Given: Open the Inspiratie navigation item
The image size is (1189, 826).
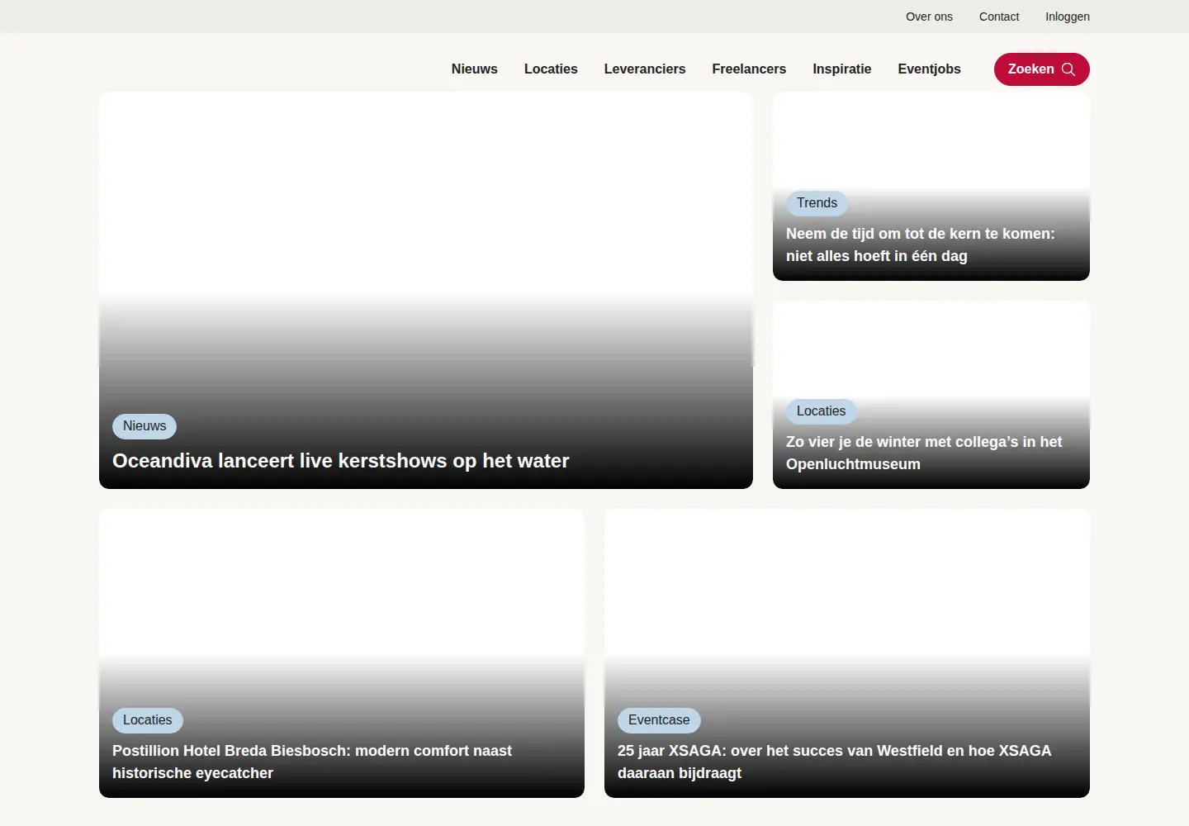Looking at the screenshot, I should (842, 69).
